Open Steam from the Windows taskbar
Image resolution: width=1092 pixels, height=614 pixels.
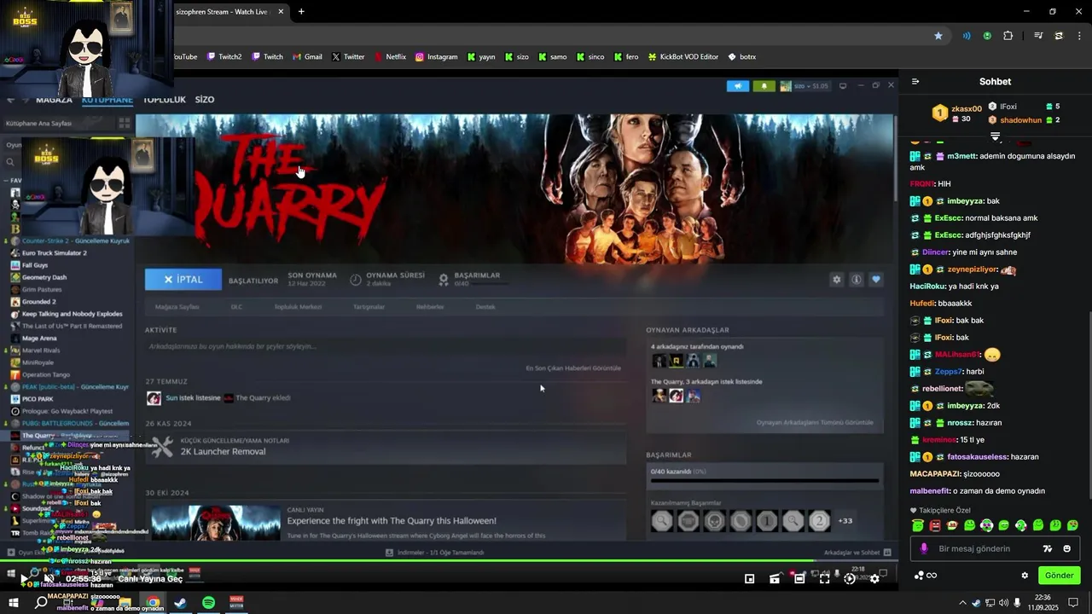pyautogui.click(x=181, y=603)
